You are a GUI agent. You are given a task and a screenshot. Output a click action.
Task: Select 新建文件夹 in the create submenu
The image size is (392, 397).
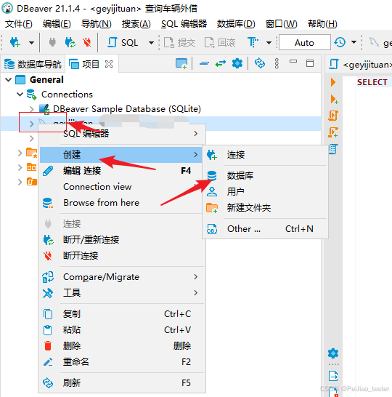[266, 208]
